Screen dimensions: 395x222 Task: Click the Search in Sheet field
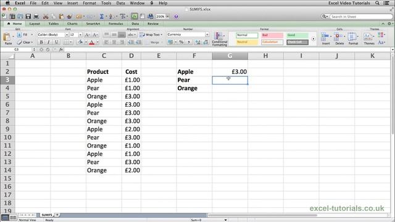click(x=360, y=17)
